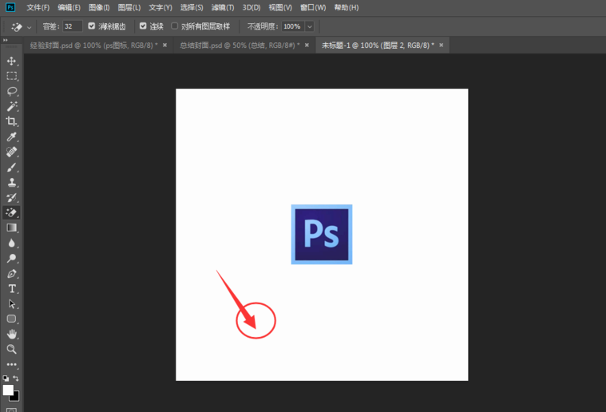The image size is (606, 412).
Task: Click the Ps logo image on canvas
Action: (322, 234)
